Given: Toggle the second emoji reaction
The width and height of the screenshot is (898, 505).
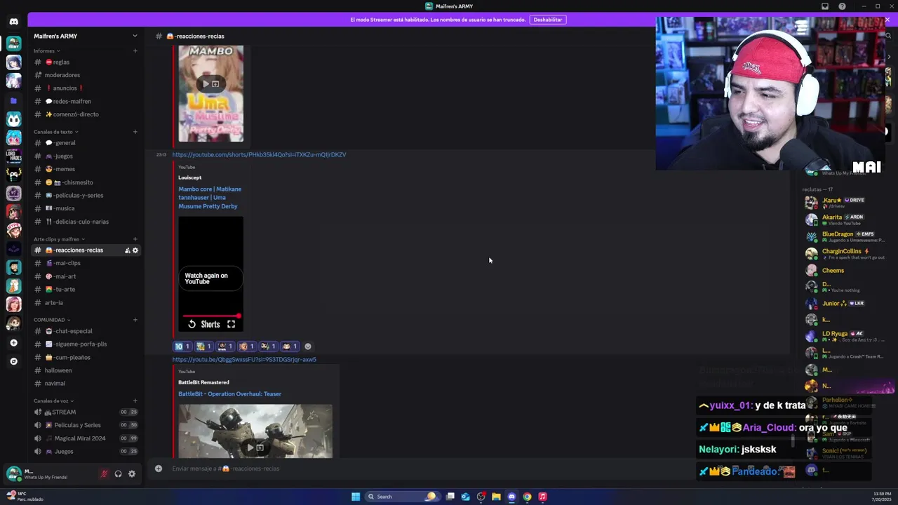Looking at the screenshot, I should (204, 346).
